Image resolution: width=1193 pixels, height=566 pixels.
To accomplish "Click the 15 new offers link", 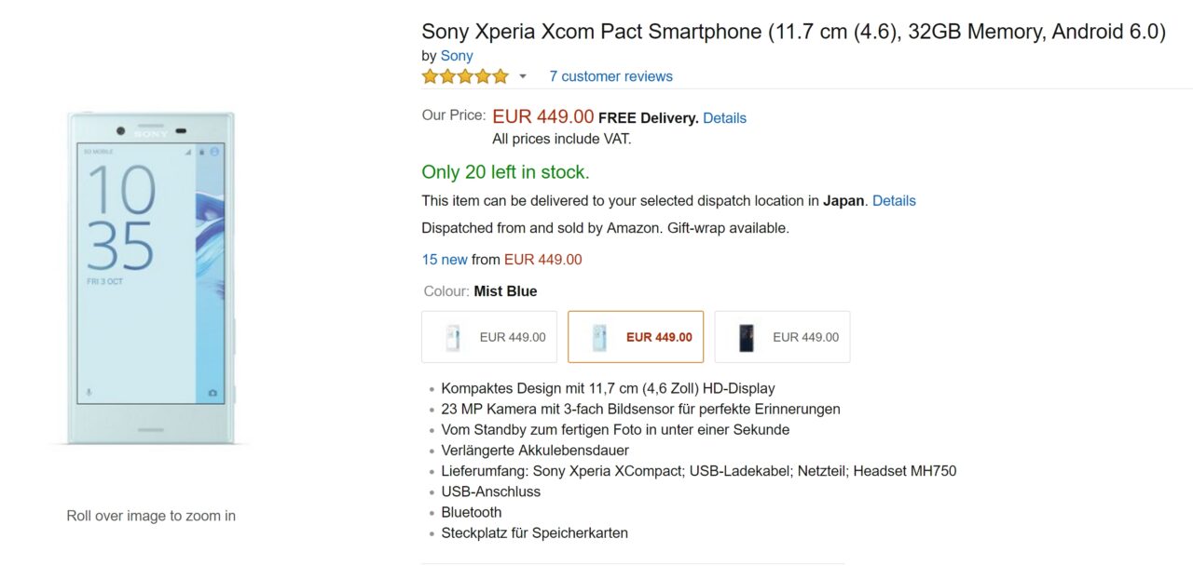I will (x=445, y=260).
